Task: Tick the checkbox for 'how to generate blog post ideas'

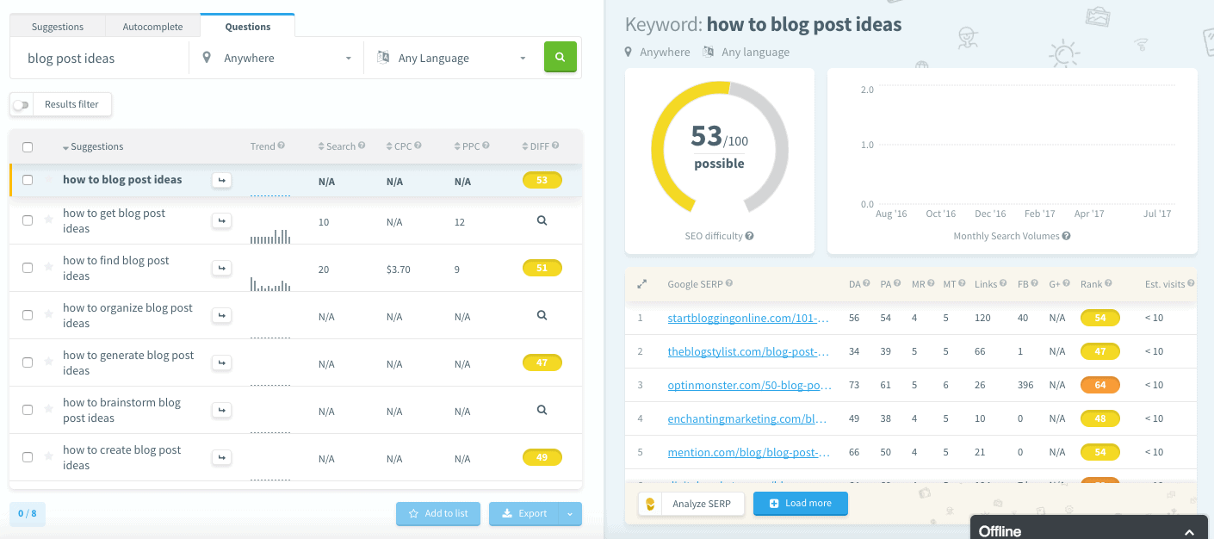Action: [28, 362]
